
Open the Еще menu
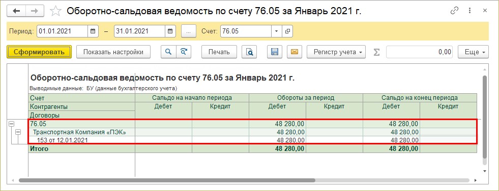(x=473, y=52)
